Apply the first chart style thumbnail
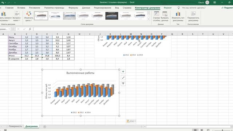Viewport: 233px width, 131px height. point(41,16)
